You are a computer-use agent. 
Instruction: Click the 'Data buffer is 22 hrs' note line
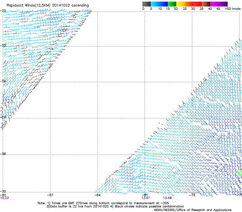coord(115,206)
